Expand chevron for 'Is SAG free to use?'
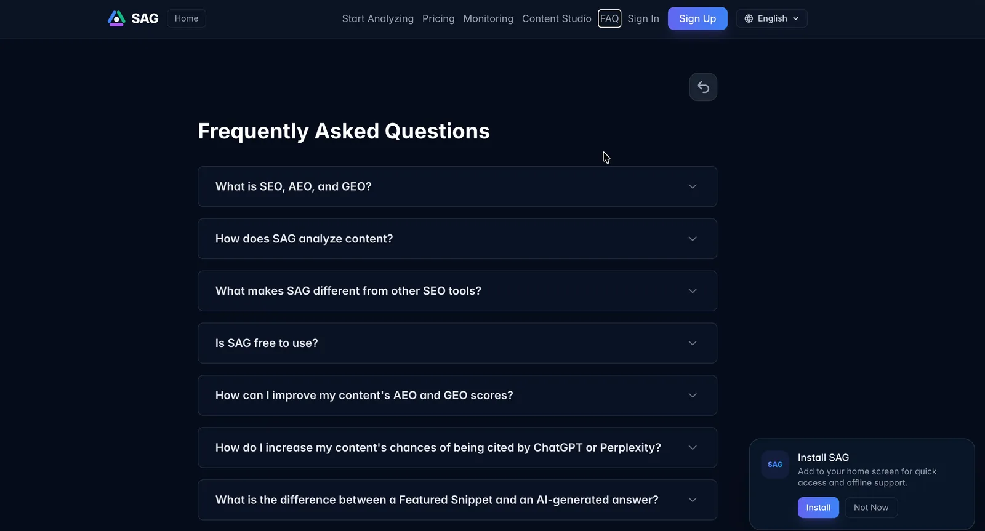 [693, 343]
